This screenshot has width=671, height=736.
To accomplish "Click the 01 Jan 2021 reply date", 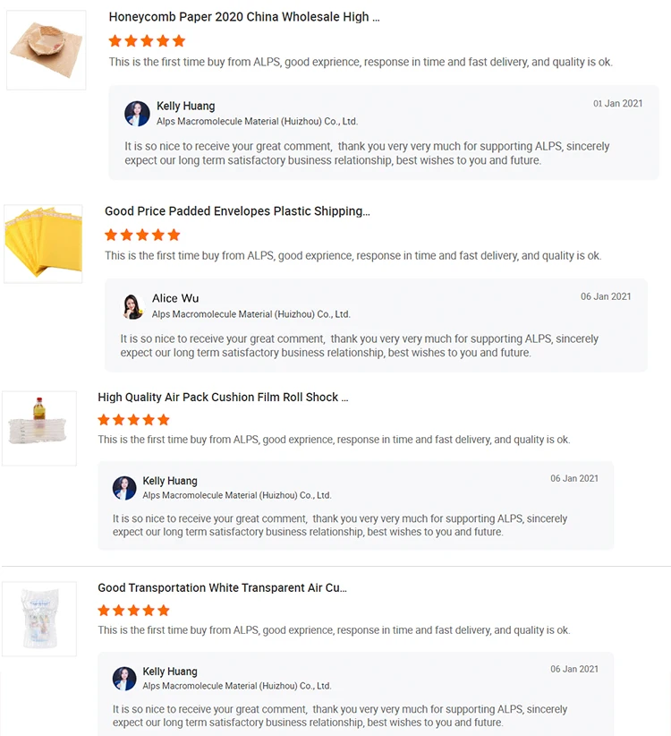I will pyautogui.click(x=617, y=104).
